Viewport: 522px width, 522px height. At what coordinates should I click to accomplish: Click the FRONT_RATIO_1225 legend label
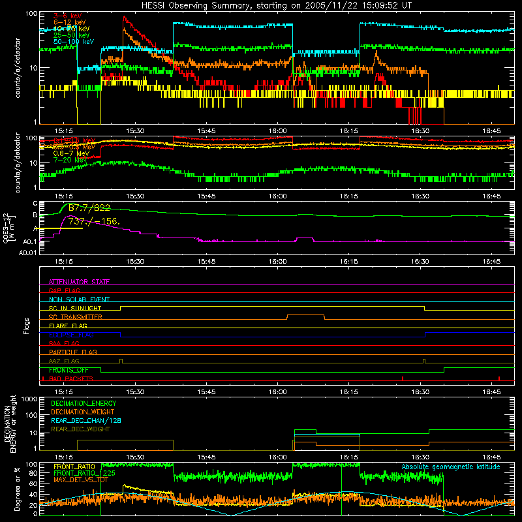(84, 473)
